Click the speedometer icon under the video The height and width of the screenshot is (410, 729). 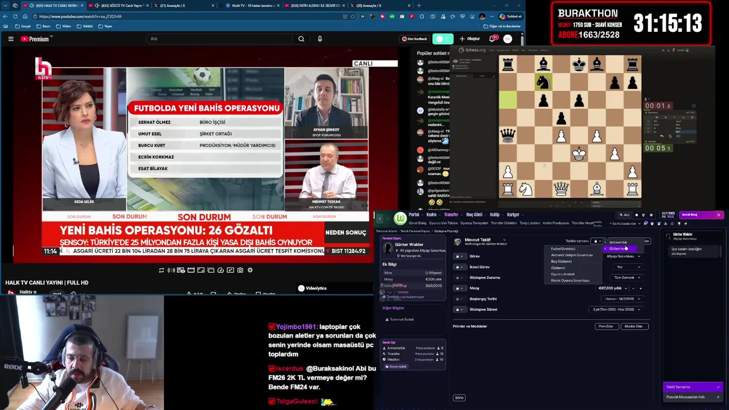(220, 270)
